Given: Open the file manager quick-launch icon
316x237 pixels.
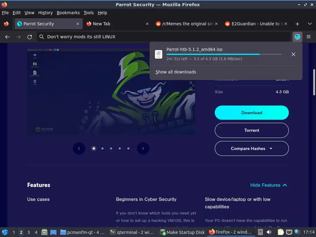Looking at the screenshot, I should point(44,232).
